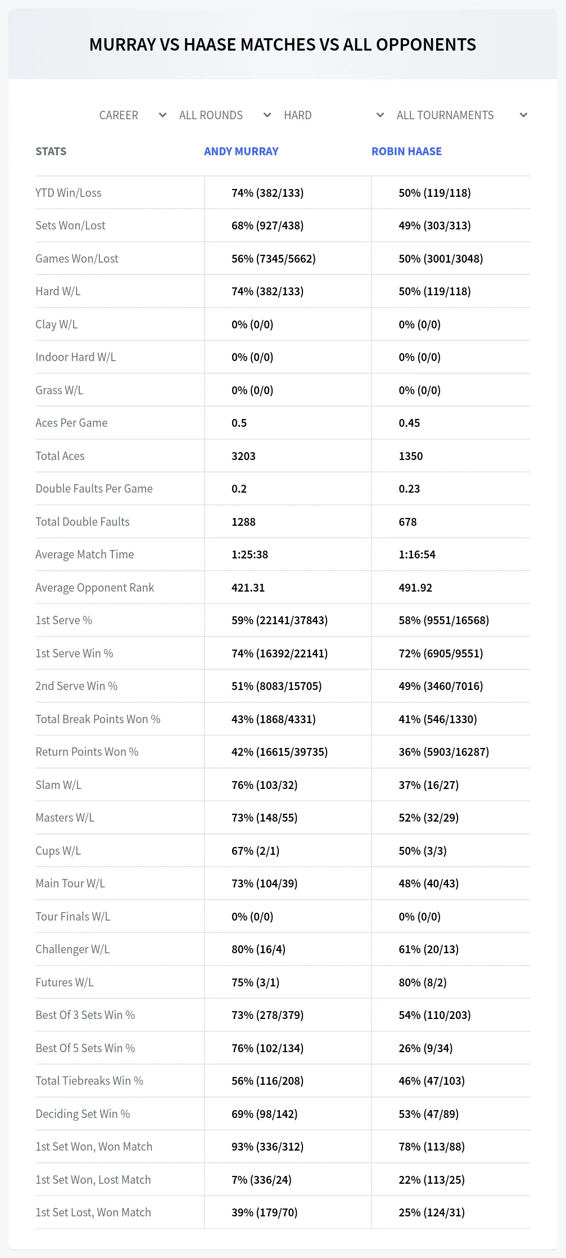Select the YTD Win/Loss row label
This screenshot has height=1258, width=566.
pyautogui.click(x=69, y=193)
